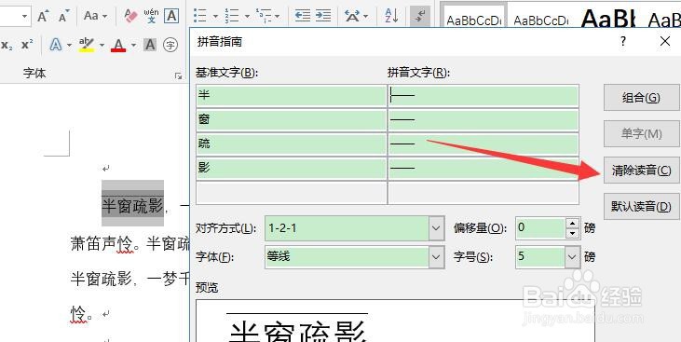Close the 拼音指南 dialog

[665, 41]
